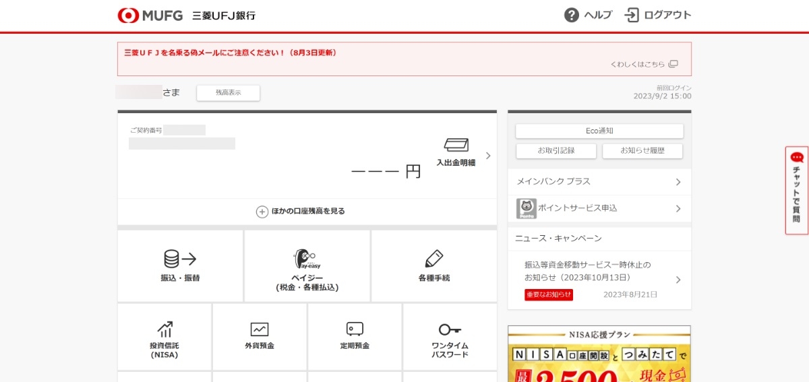Viewport: 809px width, 382px height.
Task: Click the chat bubble icon on side tab
Action: click(797, 157)
